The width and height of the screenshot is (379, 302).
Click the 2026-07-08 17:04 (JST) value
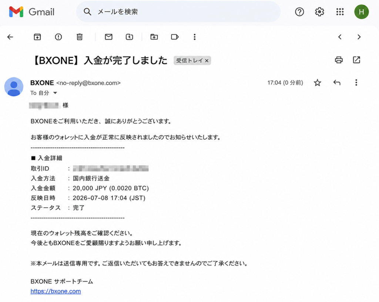tap(109, 198)
